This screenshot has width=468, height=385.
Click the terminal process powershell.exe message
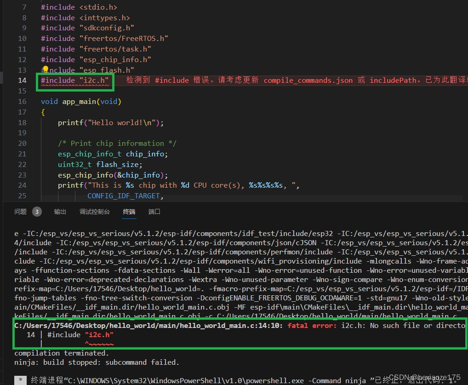tap(244, 380)
